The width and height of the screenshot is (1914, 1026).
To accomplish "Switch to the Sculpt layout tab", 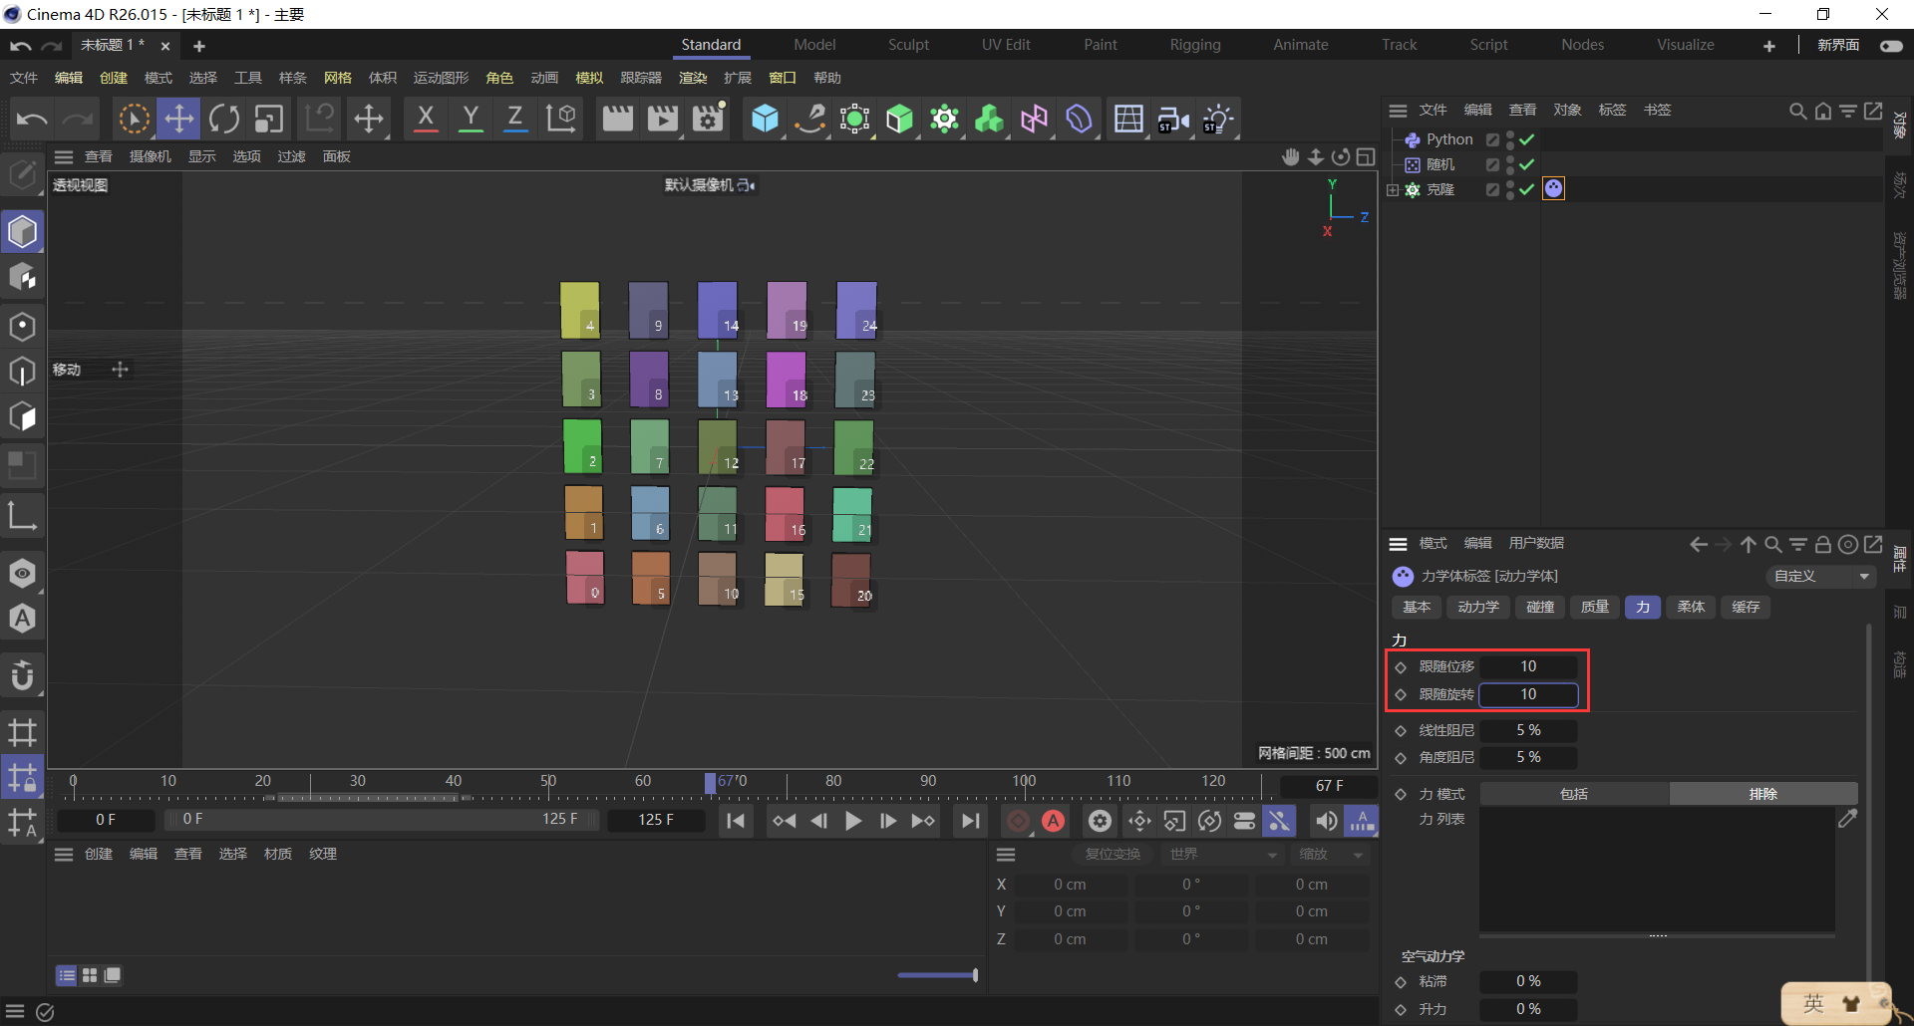I will (908, 45).
